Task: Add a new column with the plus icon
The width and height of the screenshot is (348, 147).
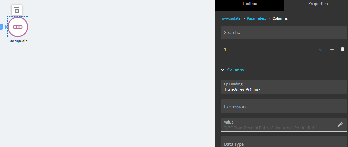Action: 332,49
